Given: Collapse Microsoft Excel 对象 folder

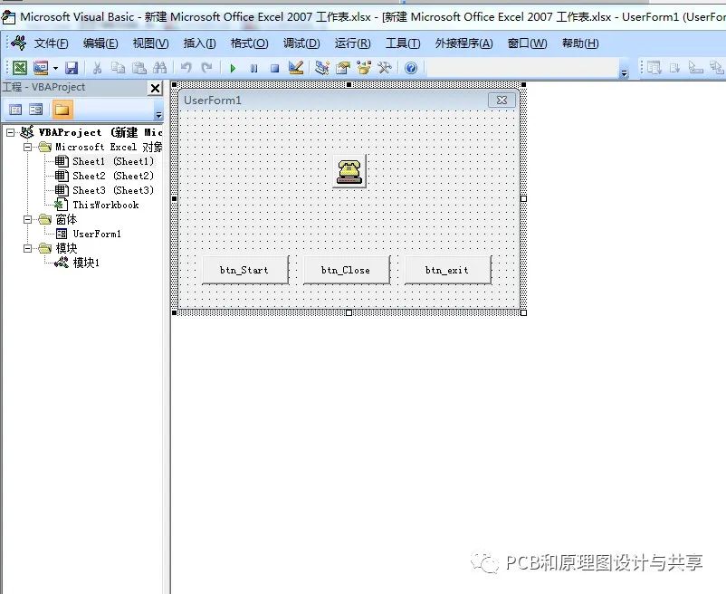Looking at the screenshot, I should pos(28,148).
